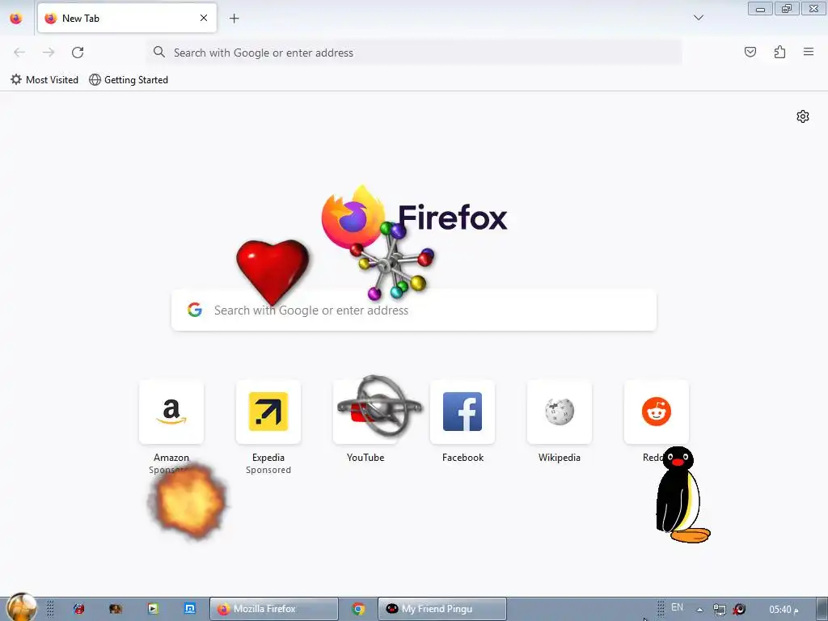This screenshot has width=828, height=621.
Task: Go back one page
Action: point(19,53)
